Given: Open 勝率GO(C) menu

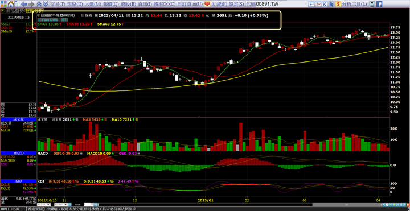Looking at the screenshot, I should coord(165,4).
